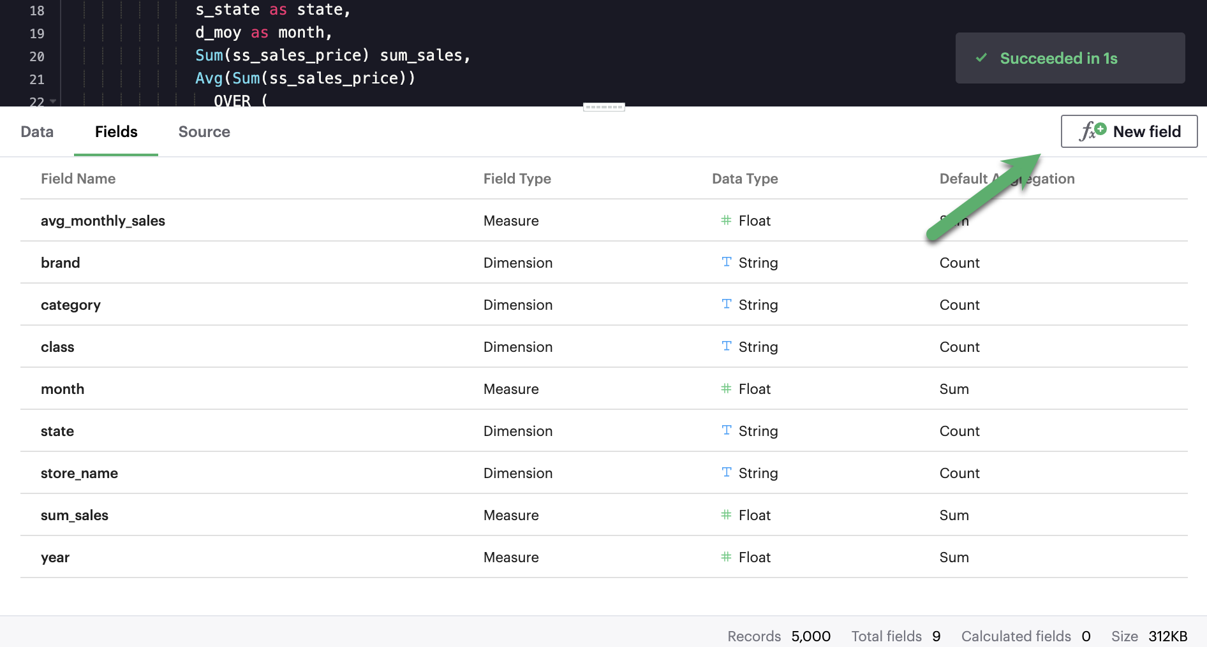Viewport: 1207px width, 647px height.
Task: Click the Float type icon for month
Action: click(726, 389)
